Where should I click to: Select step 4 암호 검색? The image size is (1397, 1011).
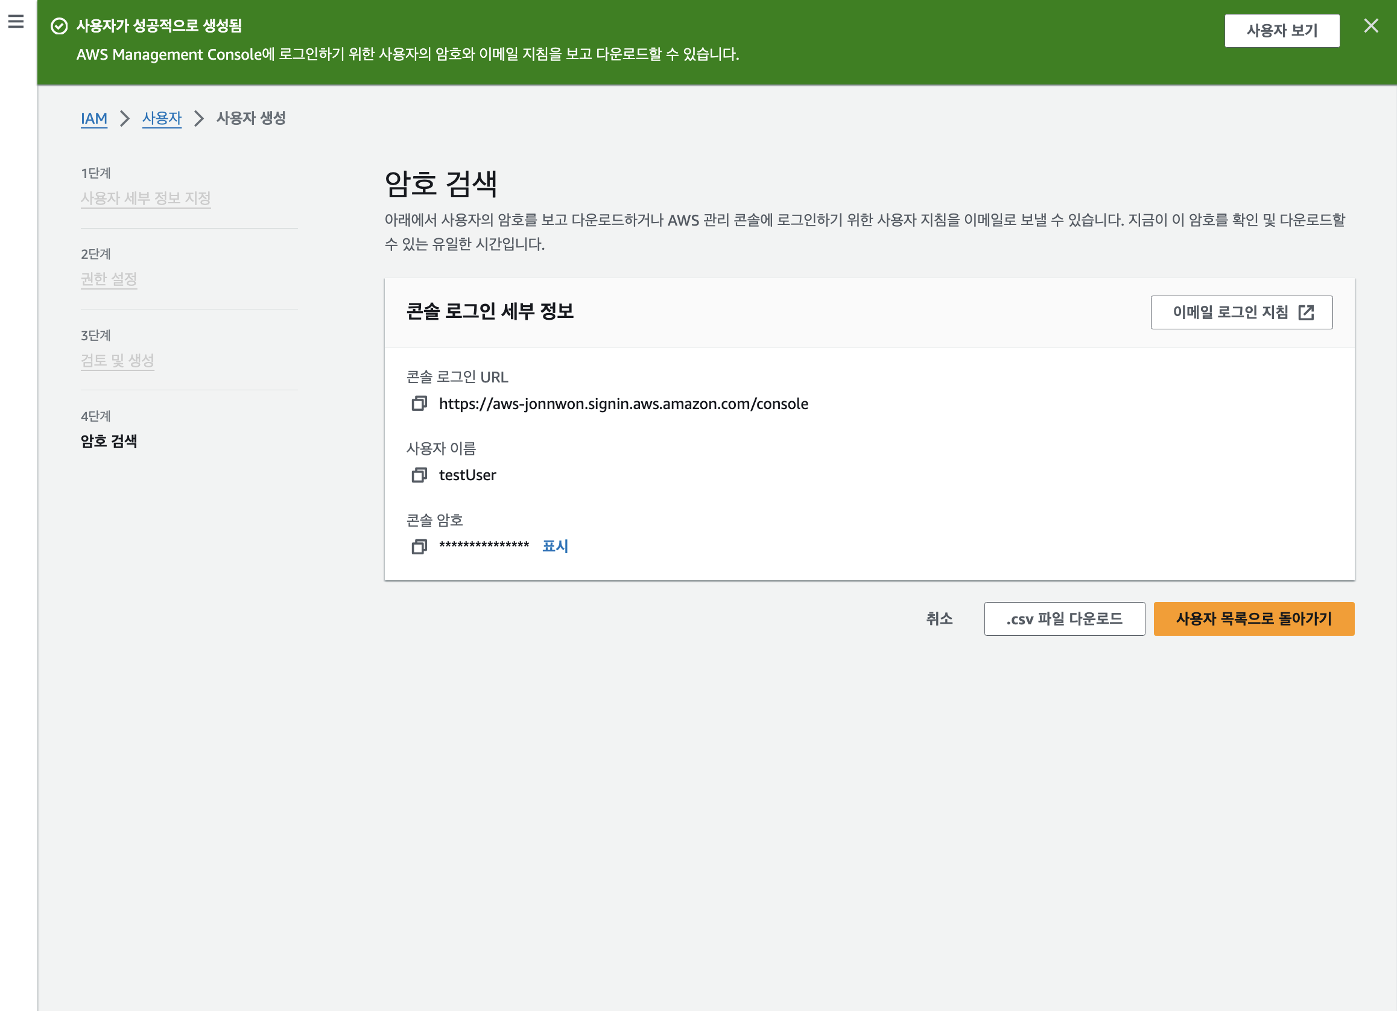tap(109, 441)
